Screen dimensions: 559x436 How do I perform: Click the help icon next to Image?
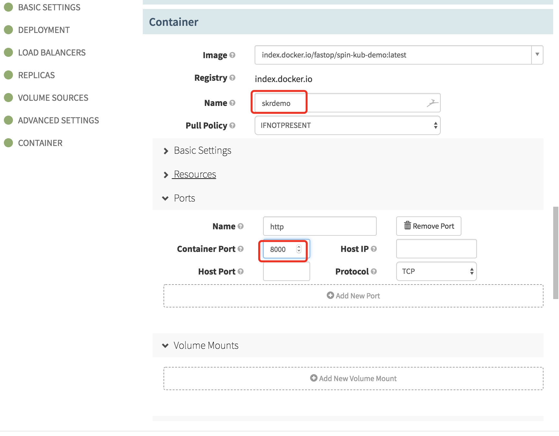(x=232, y=55)
